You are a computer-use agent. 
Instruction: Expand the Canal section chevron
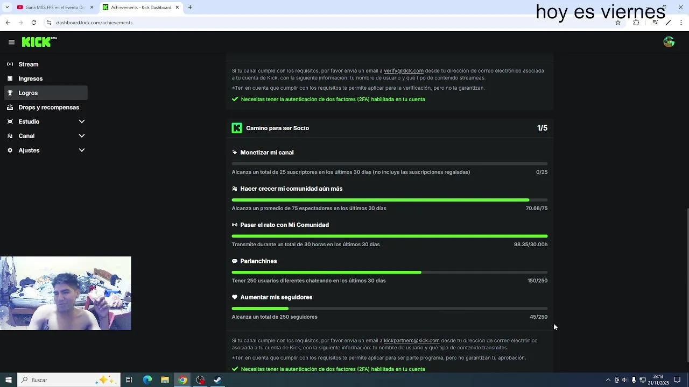[x=82, y=136]
